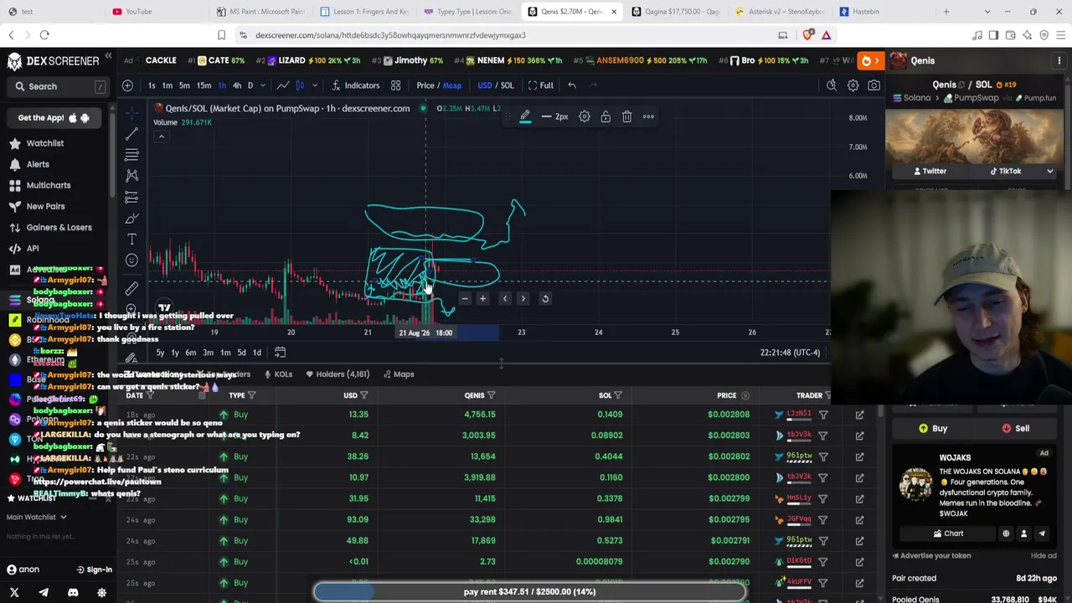Open the chart layout grid icon
This screenshot has height=603, width=1072.
pyautogui.click(x=395, y=85)
